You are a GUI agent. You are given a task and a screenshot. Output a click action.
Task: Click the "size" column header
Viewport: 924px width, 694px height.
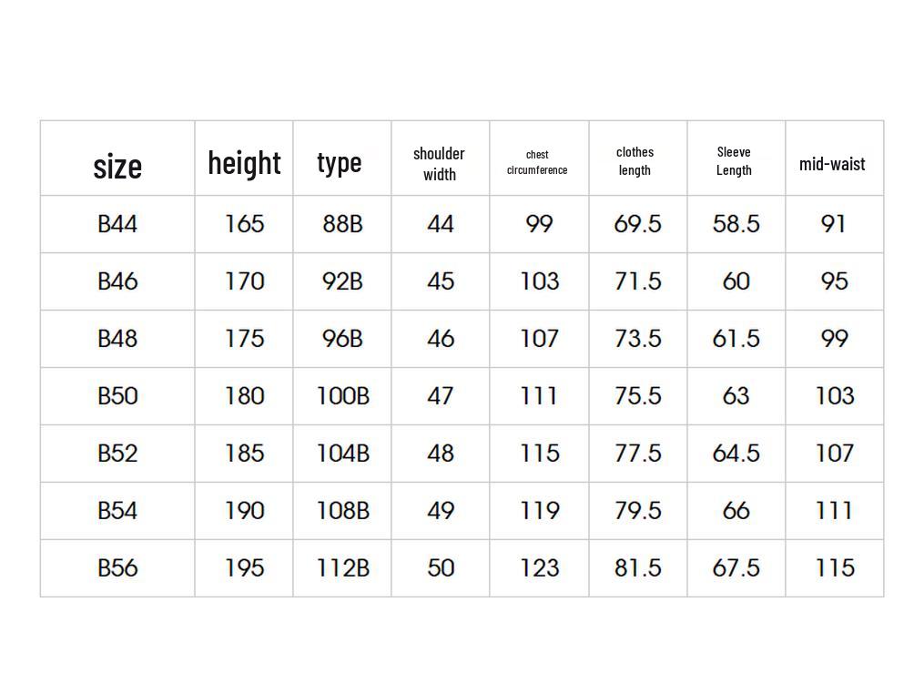click(117, 166)
